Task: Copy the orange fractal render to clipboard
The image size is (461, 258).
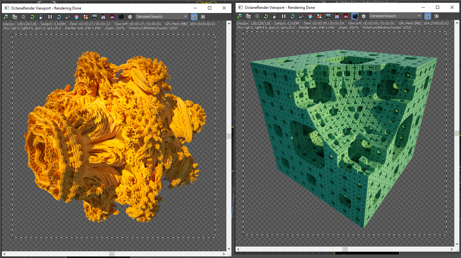Action: tap(15, 16)
